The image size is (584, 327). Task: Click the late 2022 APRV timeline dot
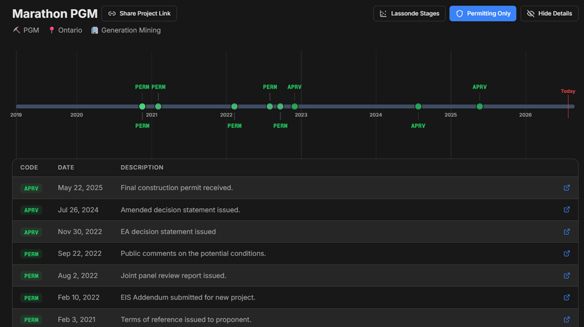tap(294, 106)
